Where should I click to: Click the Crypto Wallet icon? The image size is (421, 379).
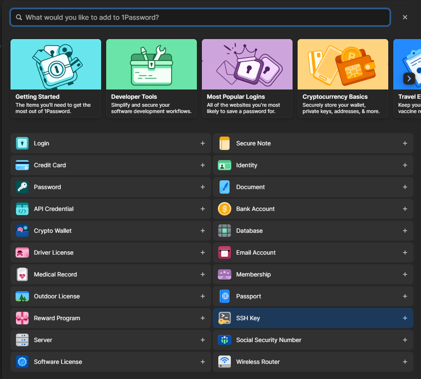coord(22,231)
